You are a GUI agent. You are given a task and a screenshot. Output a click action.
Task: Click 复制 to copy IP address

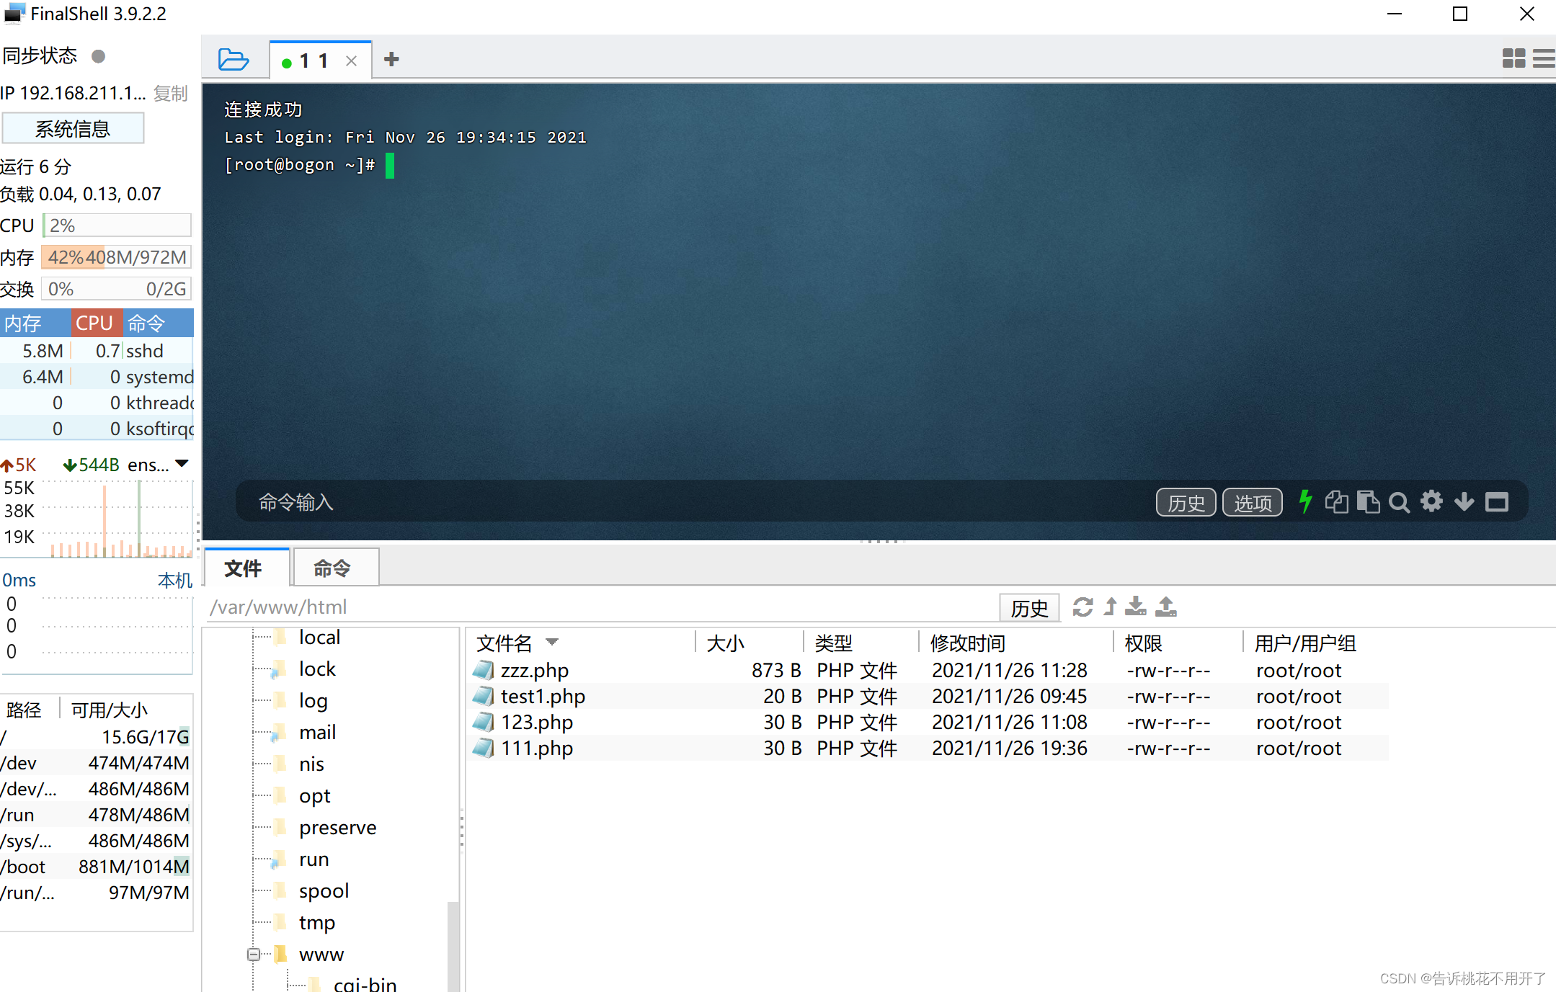[171, 94]
